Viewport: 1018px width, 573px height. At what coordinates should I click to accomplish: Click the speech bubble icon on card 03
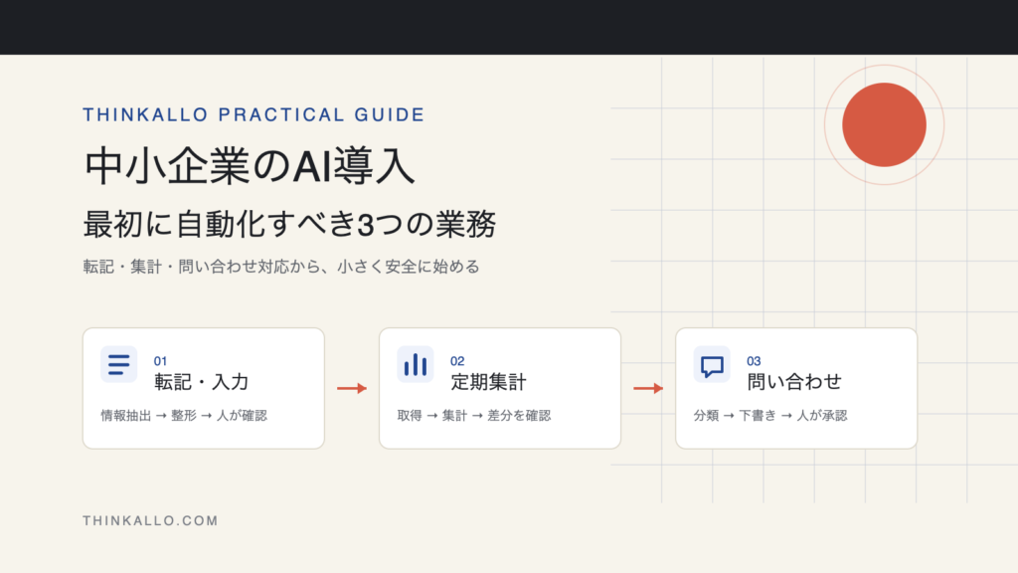coord(712,364)
